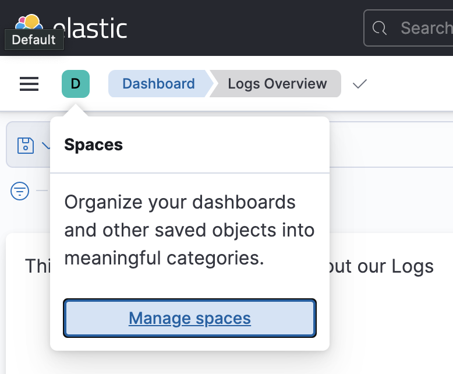Click the magnifying glass search icon

point(379,29)
